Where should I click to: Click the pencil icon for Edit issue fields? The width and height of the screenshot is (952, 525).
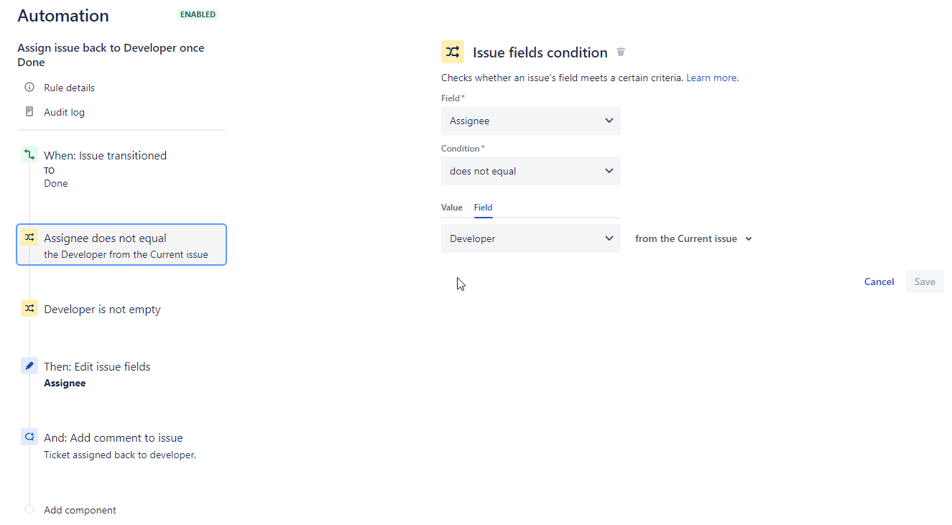pos(29,366)
